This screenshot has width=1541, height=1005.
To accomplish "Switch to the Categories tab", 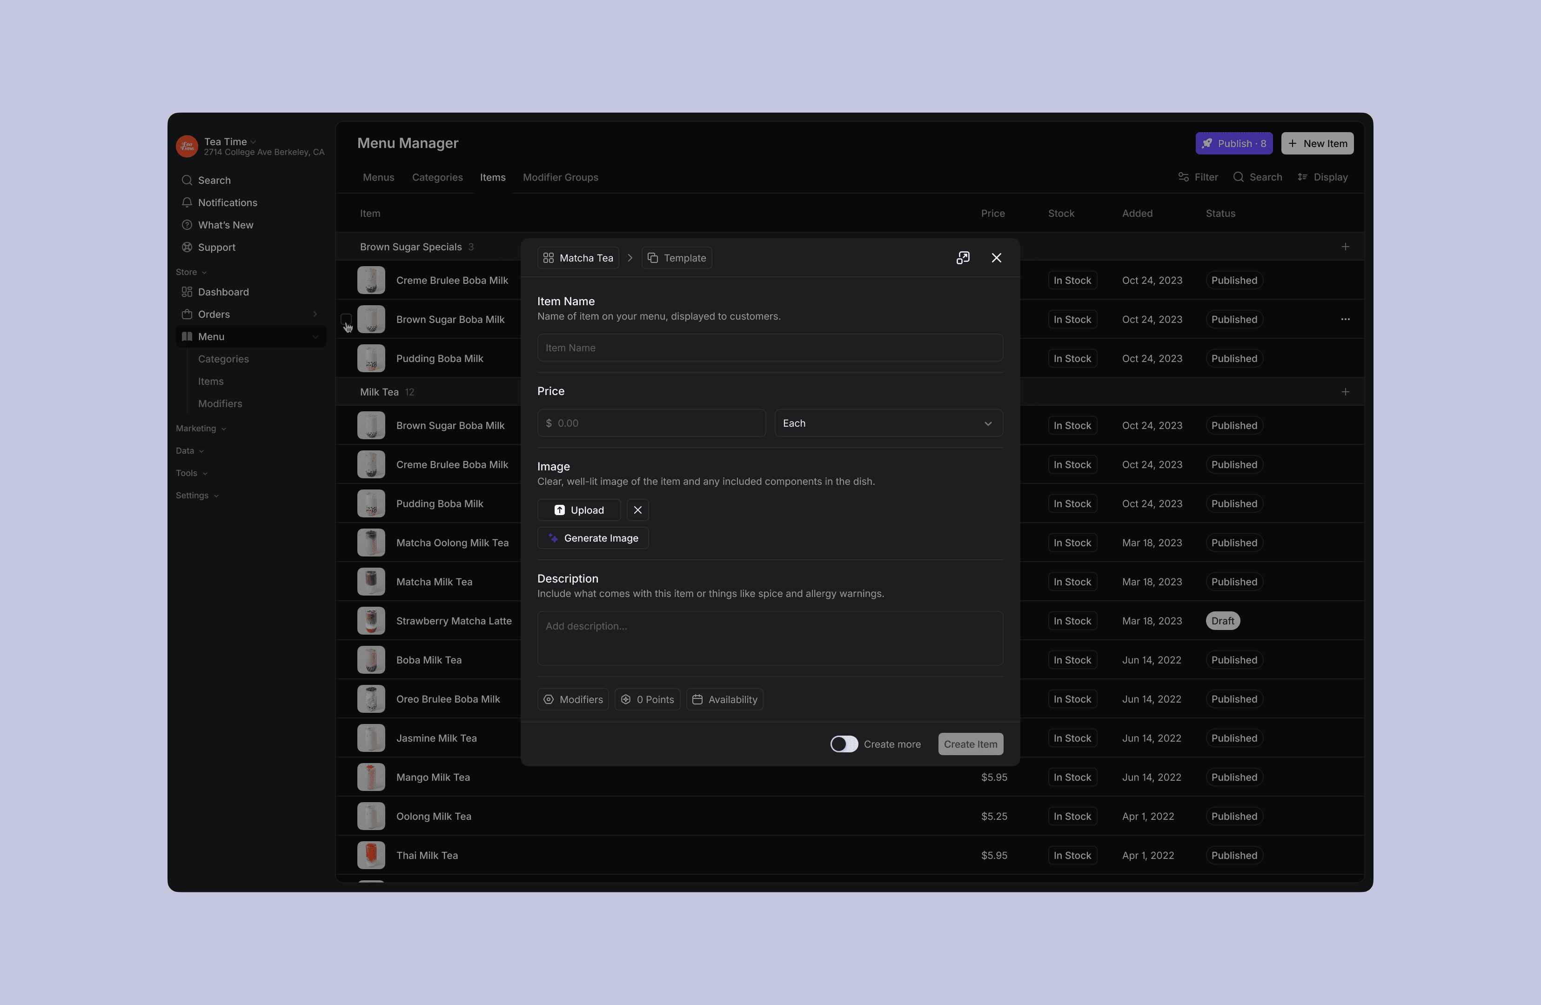I will (x=437, y=177).
